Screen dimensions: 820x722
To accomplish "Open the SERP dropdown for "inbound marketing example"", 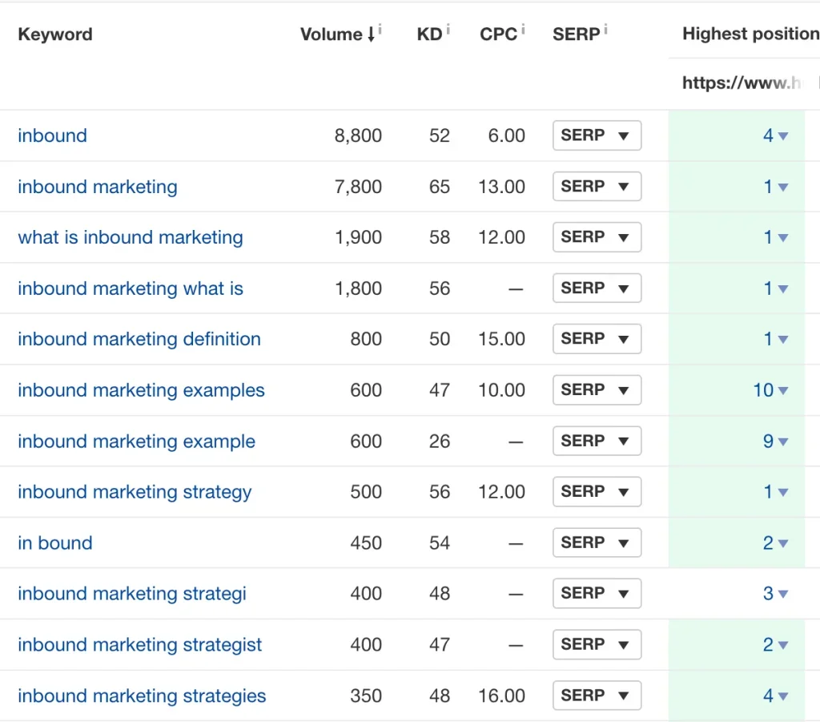I will coord(597,441).
